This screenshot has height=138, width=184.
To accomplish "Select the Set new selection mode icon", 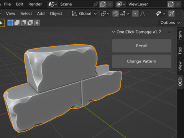I will point(10,23).
